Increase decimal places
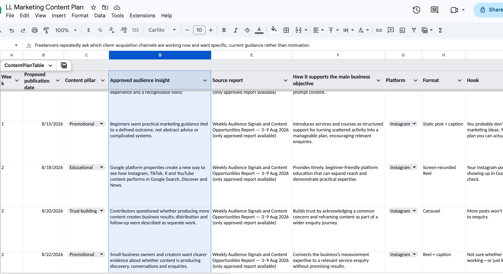The width and height of the screenshot is (503, 274). tap(123, 30)
